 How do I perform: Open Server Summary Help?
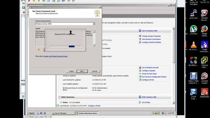150,30
